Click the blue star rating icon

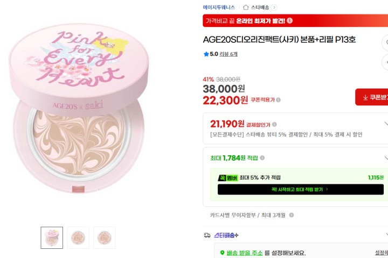pos(206,54)
